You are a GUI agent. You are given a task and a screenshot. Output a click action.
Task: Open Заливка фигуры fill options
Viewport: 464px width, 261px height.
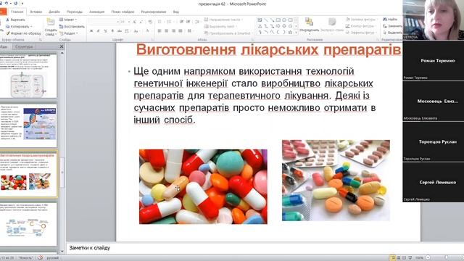pyautogui.click(x=362, y=20)
